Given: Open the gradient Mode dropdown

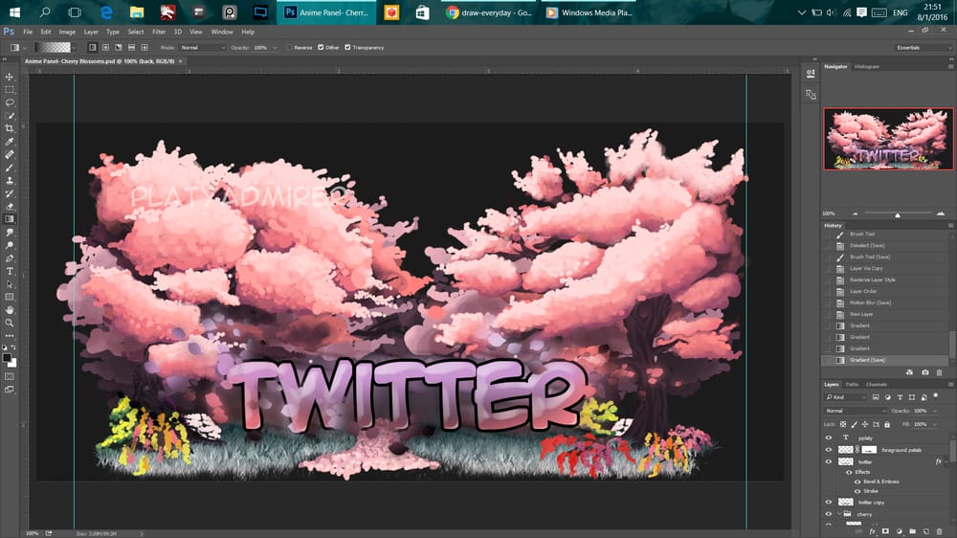Looking at the screenshot, I should [202, 47].
